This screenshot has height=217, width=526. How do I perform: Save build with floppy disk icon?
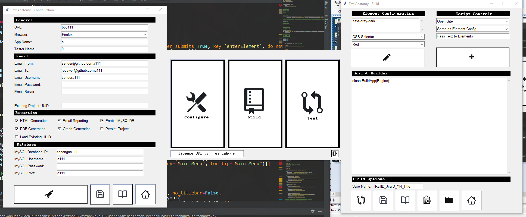click(x=383, y=200)
